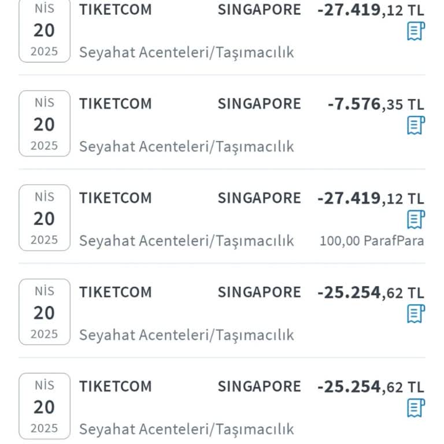Open receipt icon of topmost transaction
Viewport: 444px width, 444px height.
416,31
